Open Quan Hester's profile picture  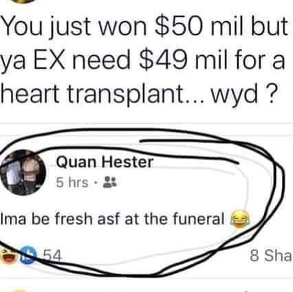(23, 172)
